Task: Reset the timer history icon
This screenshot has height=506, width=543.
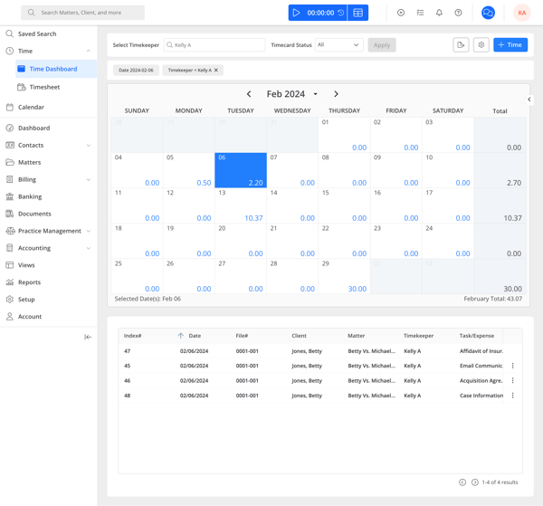Action: pos(341,13)
